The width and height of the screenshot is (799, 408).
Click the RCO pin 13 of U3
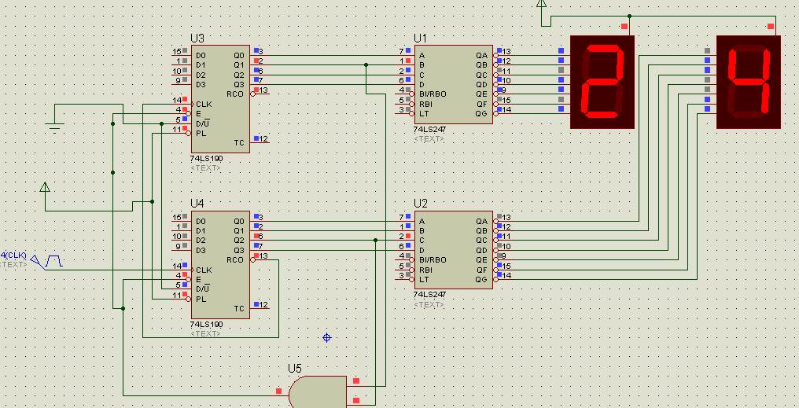point(260,94)
